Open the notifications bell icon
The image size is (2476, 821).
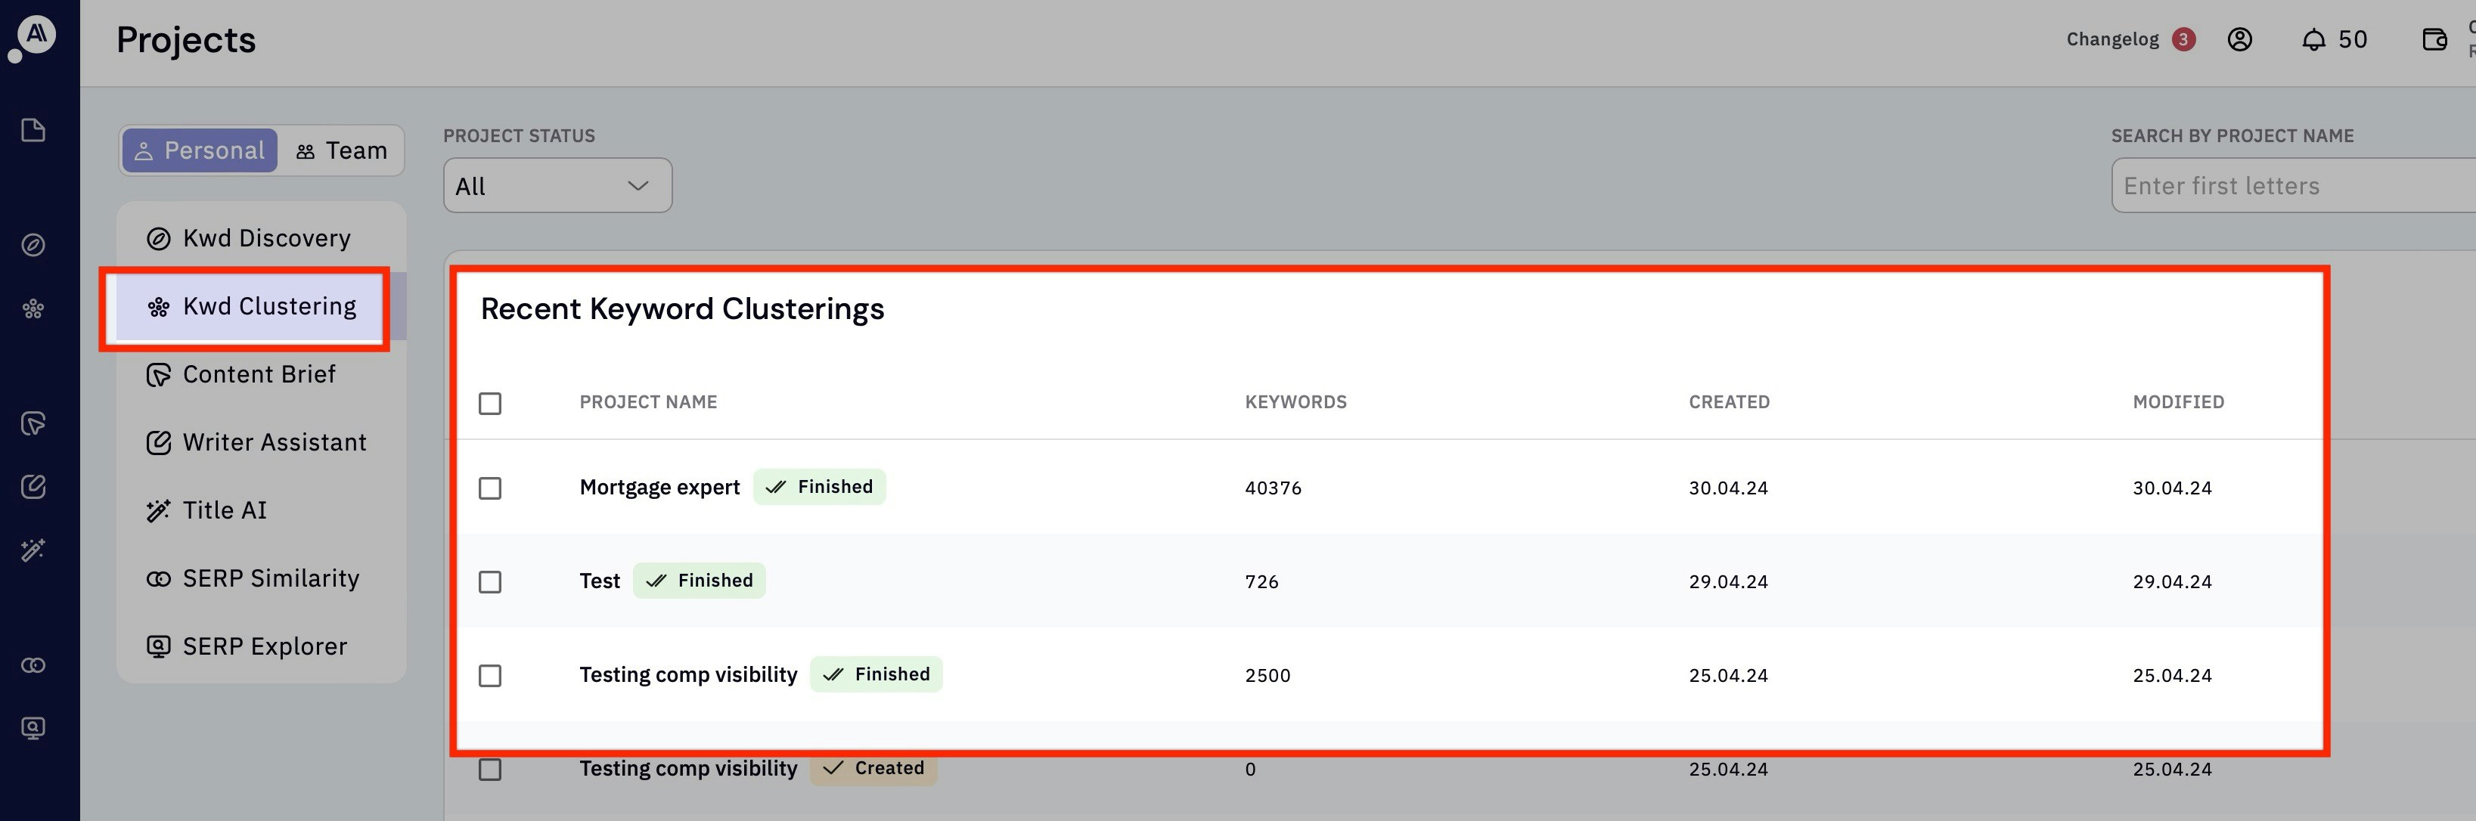(2313, 39)
